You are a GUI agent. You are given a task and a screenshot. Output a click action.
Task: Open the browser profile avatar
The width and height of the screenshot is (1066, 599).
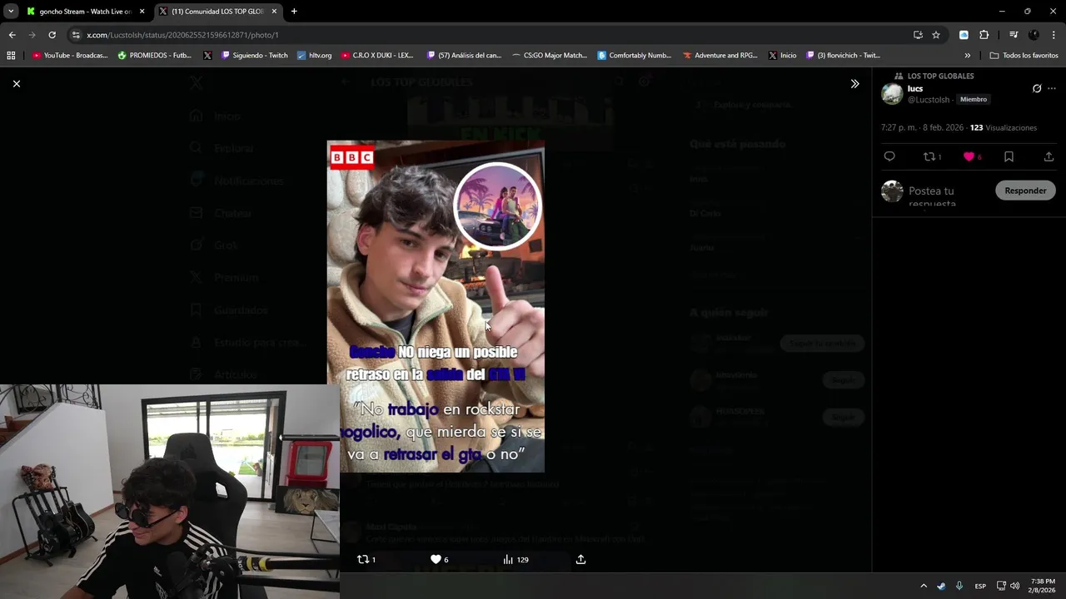1034,35
